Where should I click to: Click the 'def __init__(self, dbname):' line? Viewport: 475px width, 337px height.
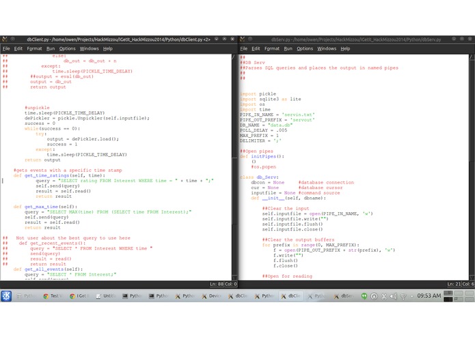tap(288, 199)
